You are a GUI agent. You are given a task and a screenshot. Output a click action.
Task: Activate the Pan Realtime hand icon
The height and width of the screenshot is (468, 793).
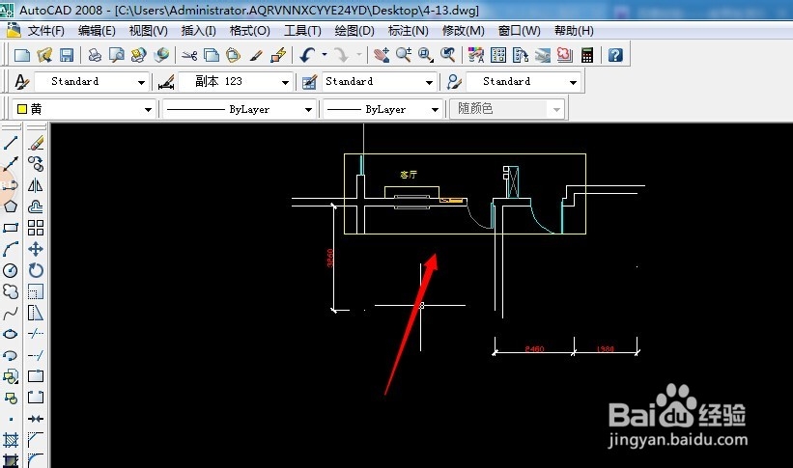pos(382,55)
